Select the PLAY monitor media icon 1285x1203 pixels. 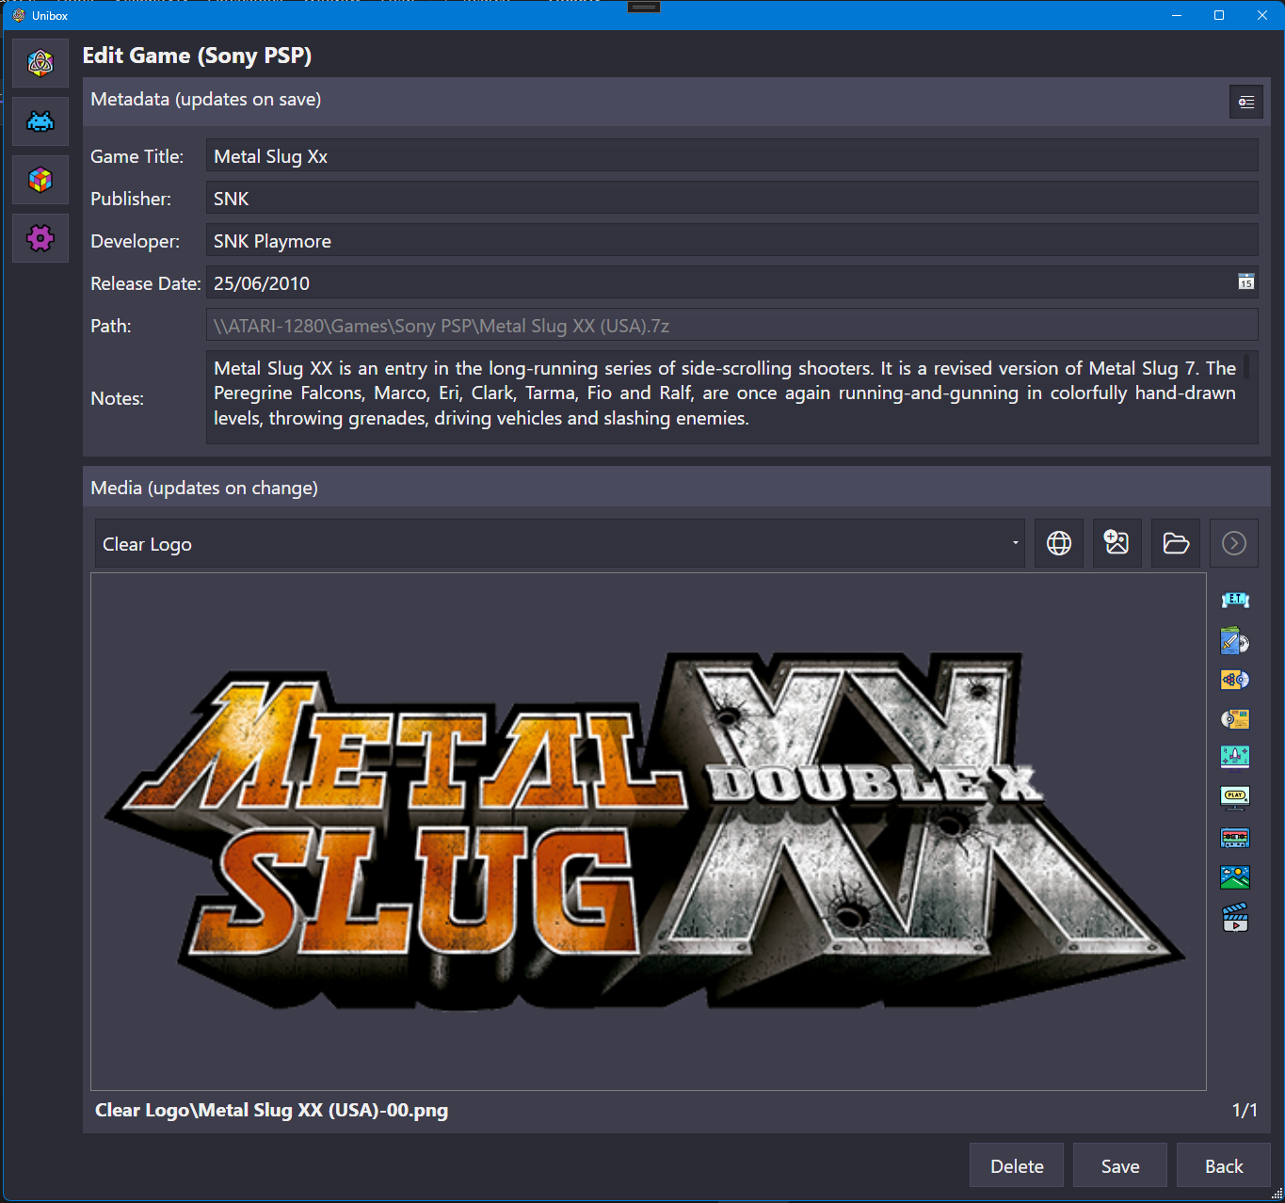coord(1235,797)
